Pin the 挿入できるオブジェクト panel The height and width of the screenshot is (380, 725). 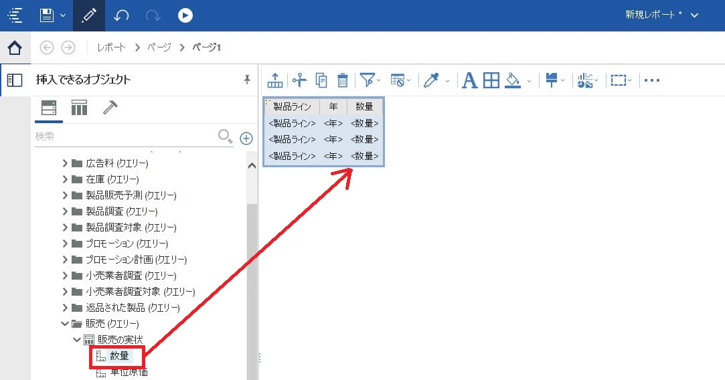point(247,80)
